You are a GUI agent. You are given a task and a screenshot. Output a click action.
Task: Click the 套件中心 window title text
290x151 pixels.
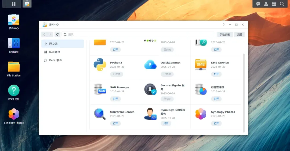point(54,25)
